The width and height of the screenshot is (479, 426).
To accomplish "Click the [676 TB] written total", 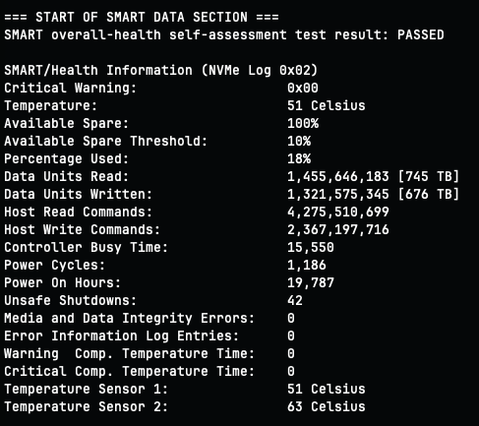I will point(428,194).
